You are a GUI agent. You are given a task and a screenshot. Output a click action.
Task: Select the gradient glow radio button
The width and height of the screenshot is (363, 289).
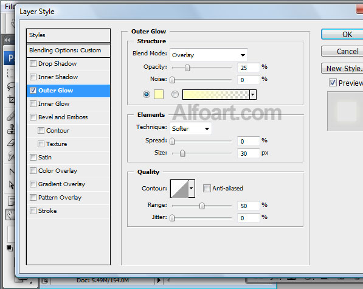tap(175, 94)
